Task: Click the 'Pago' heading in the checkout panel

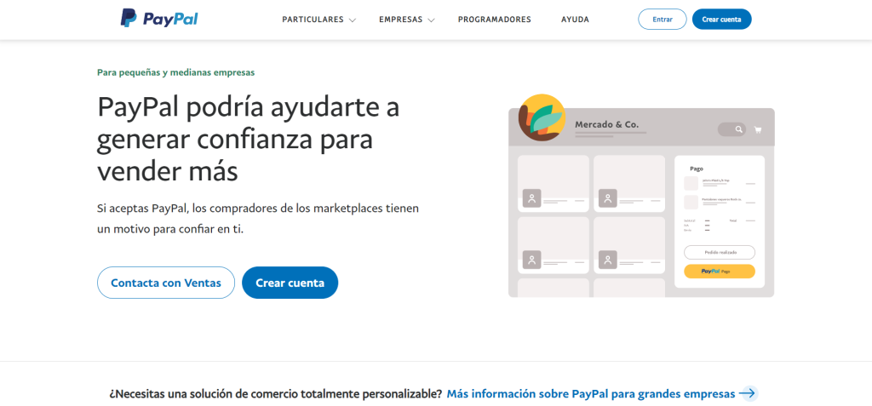Action: (x=697, y=169)
